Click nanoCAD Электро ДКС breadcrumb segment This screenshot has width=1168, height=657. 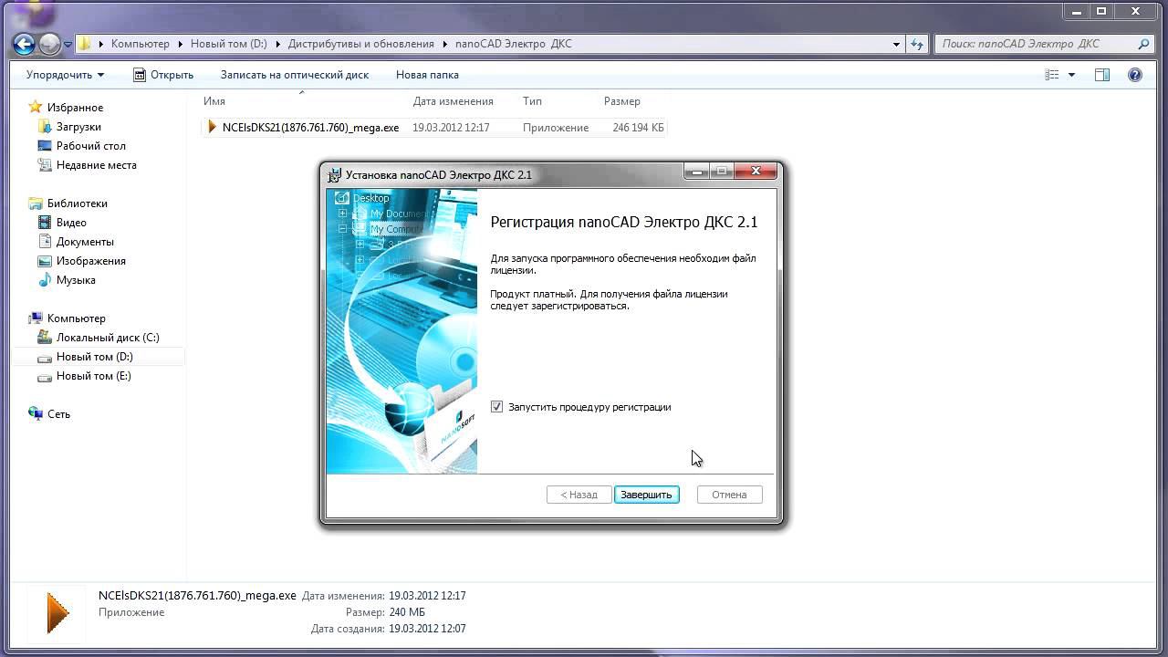(514, 44)
